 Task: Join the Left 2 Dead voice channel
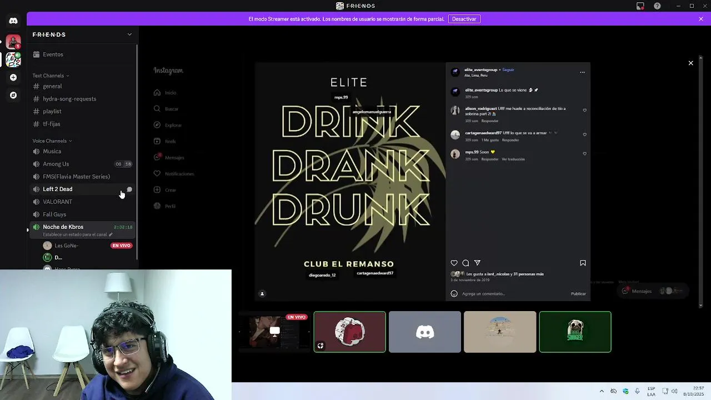82,189
